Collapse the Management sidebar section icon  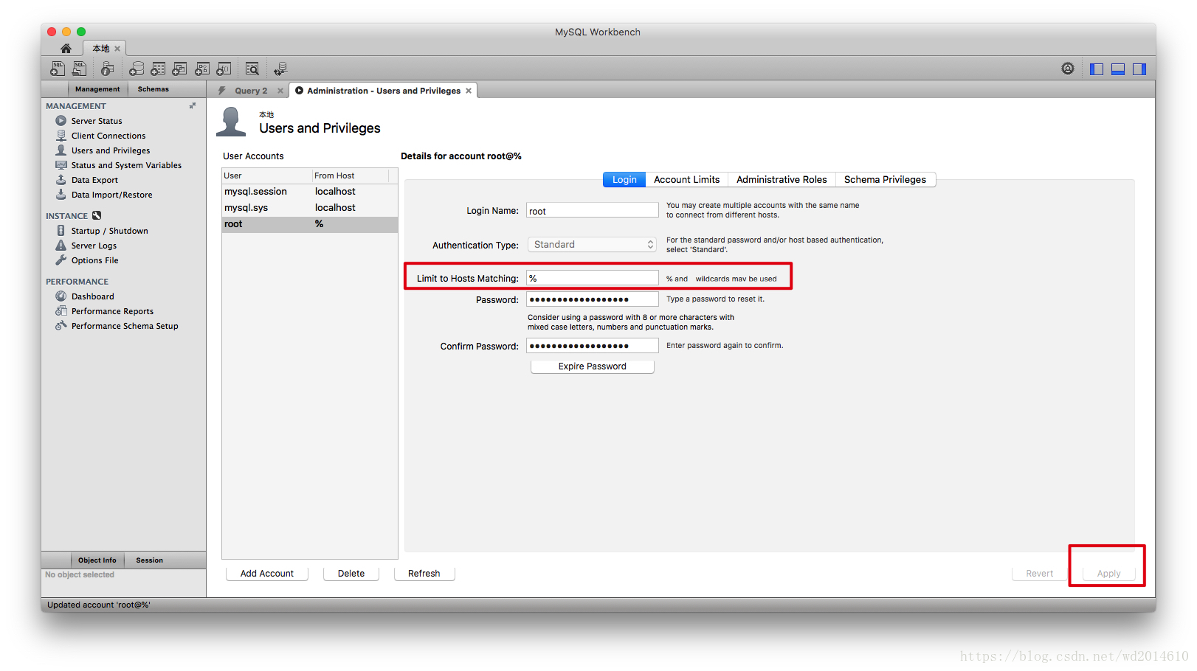pos(193,105)
